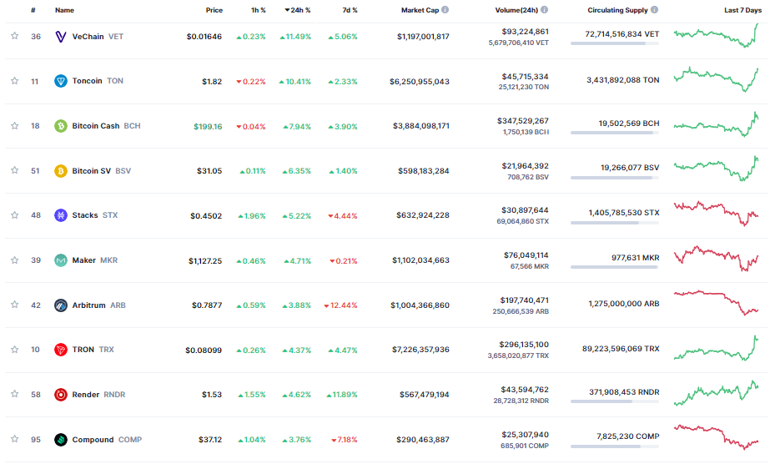Click the Circulating Supply info icon
775x464 pixels.
tap(654, 10)
